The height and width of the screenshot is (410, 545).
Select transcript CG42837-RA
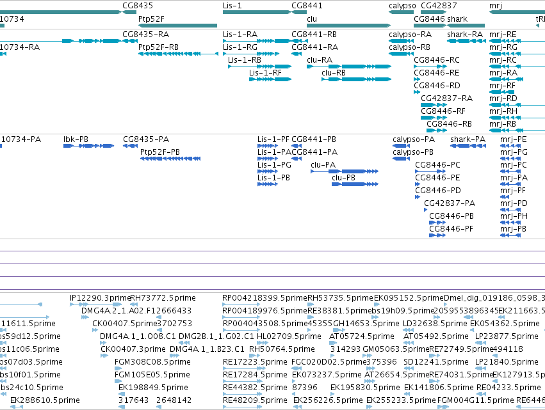pyautogui.click(x=446, y=99)
